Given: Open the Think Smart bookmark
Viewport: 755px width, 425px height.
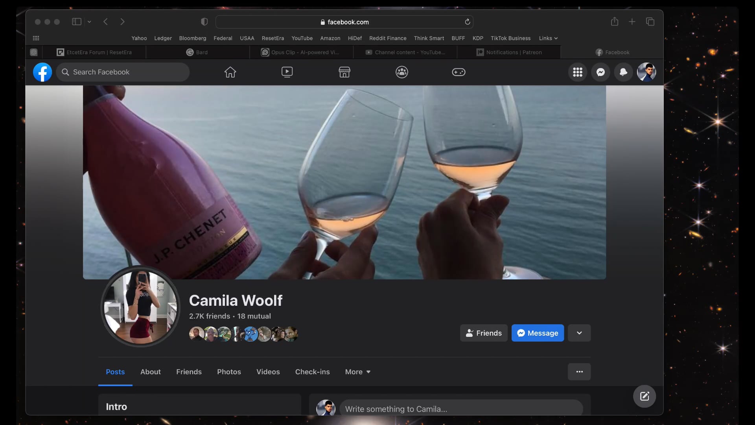Looking at the screenshot, I should coord(429,38).
